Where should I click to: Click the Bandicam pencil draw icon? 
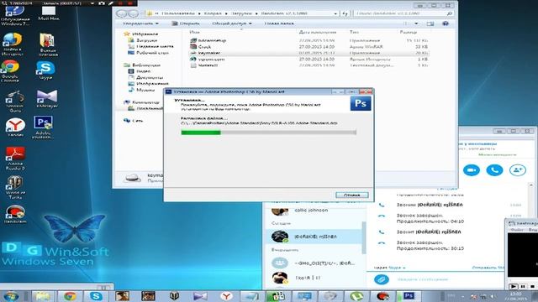click(111, 3)
